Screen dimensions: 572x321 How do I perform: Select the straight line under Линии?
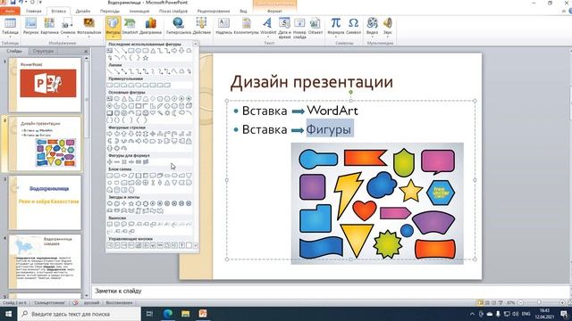pyautogui.click(x=110, y=71)
